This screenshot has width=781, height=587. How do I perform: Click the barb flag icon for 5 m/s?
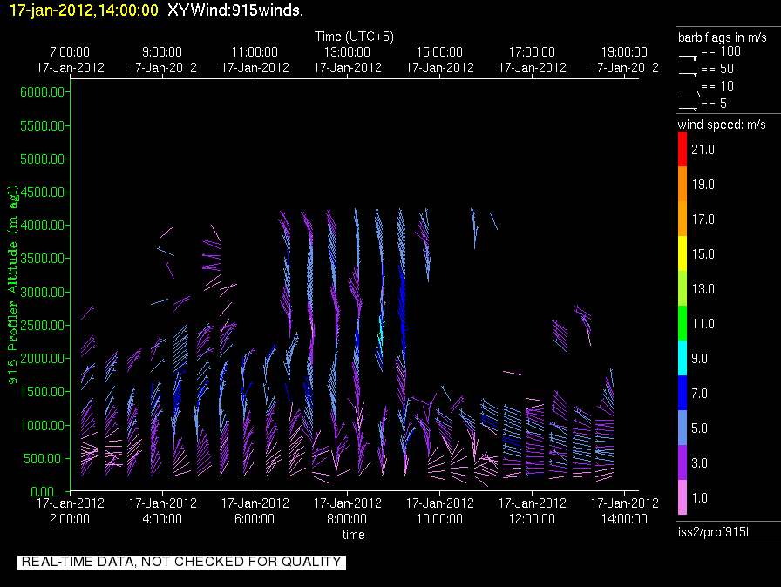tap(689, 109)
